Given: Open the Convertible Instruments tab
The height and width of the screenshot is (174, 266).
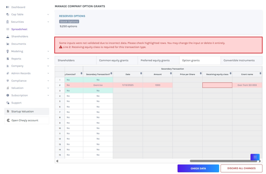Looking at the screenshot, I should 239,60.
